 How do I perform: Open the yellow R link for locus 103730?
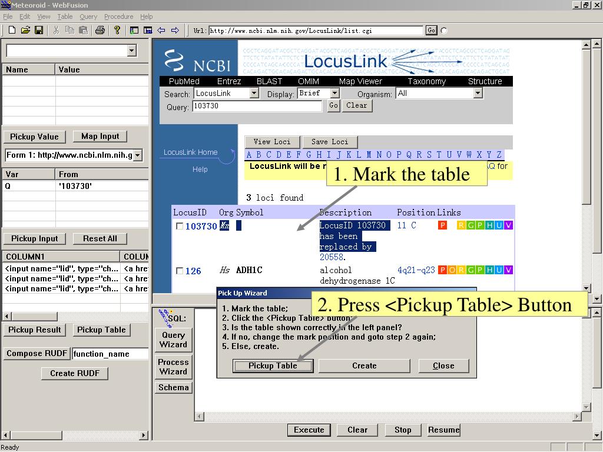pos(461,225)
